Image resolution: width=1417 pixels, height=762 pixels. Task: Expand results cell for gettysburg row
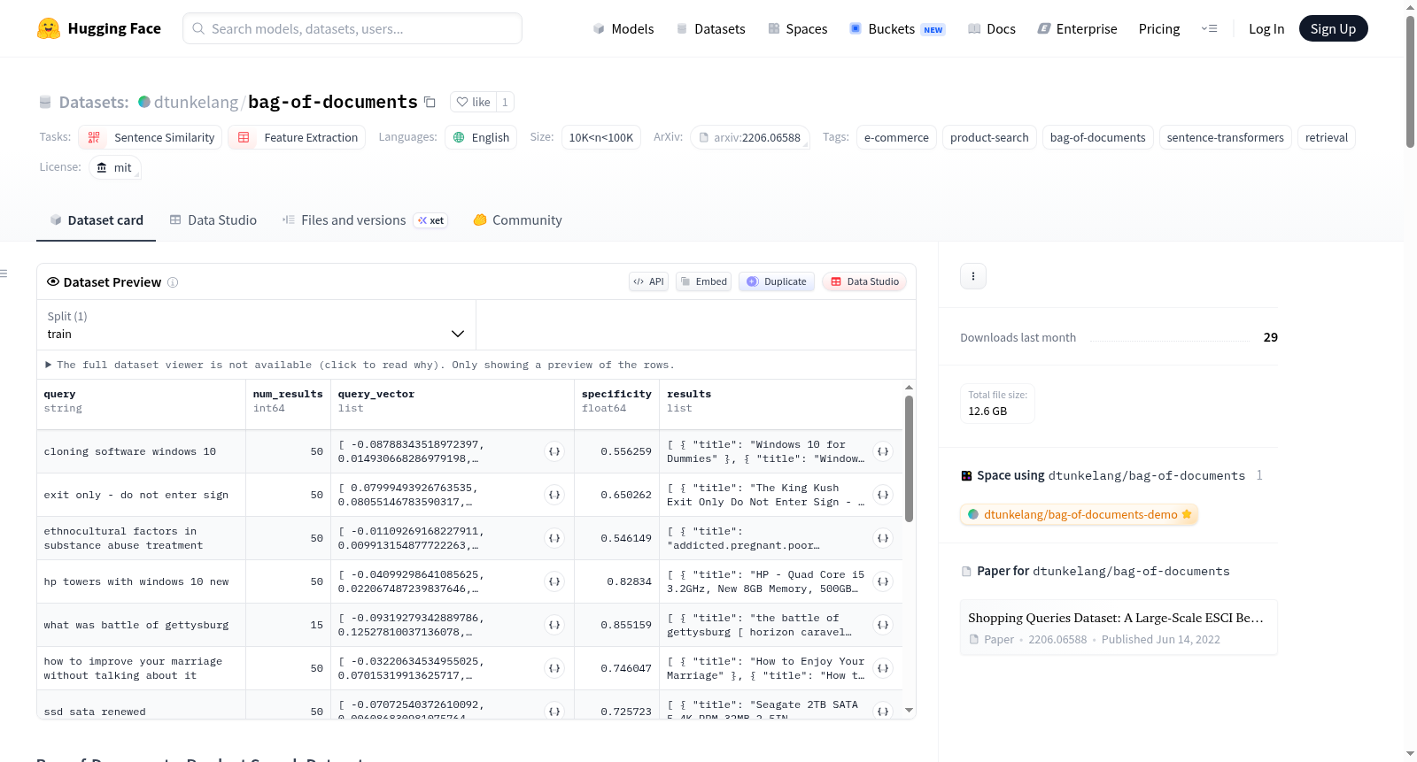883,625
